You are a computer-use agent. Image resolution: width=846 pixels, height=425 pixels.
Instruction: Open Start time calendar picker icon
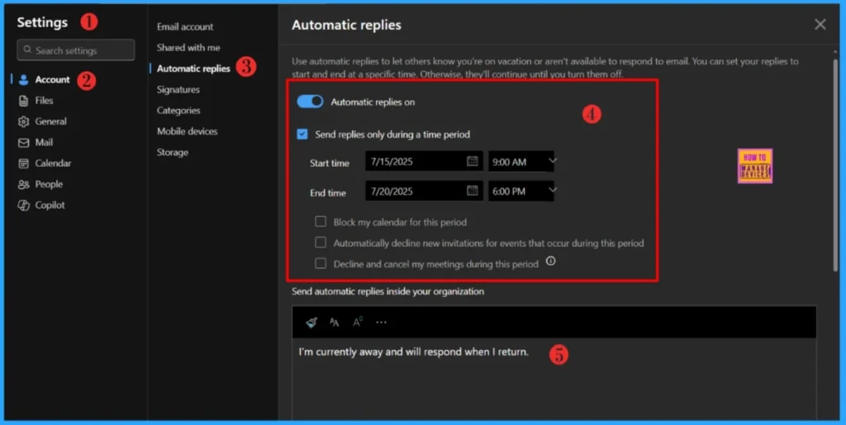[x=472, y=161]
